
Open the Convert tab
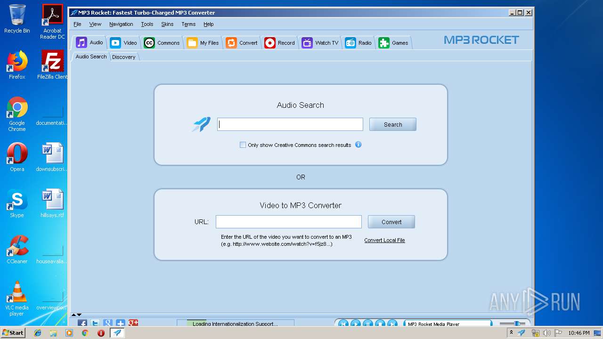click(242, 43)
